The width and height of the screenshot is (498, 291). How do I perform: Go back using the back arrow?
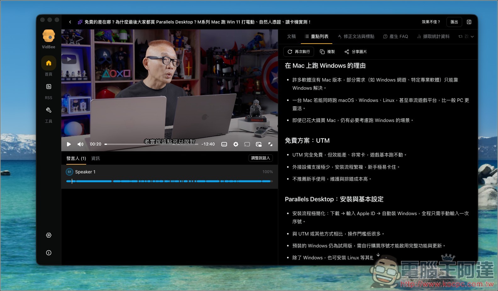coord(70,22)
